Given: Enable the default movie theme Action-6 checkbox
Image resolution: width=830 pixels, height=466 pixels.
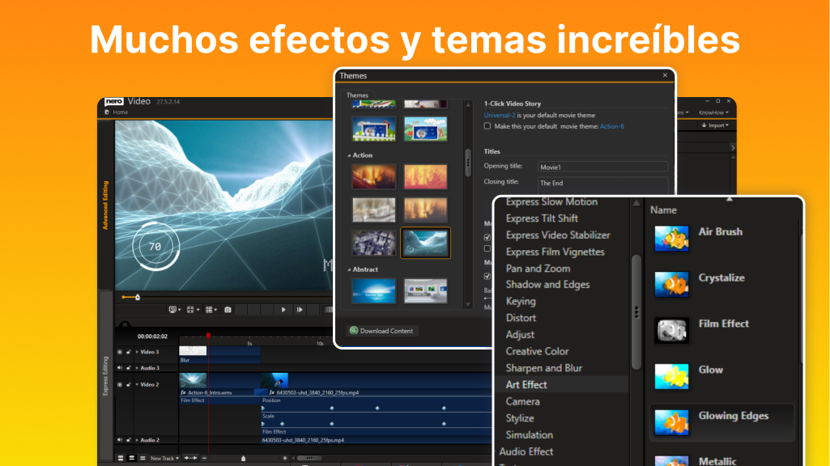Looking at the screenshot, I should click(486, 126).
